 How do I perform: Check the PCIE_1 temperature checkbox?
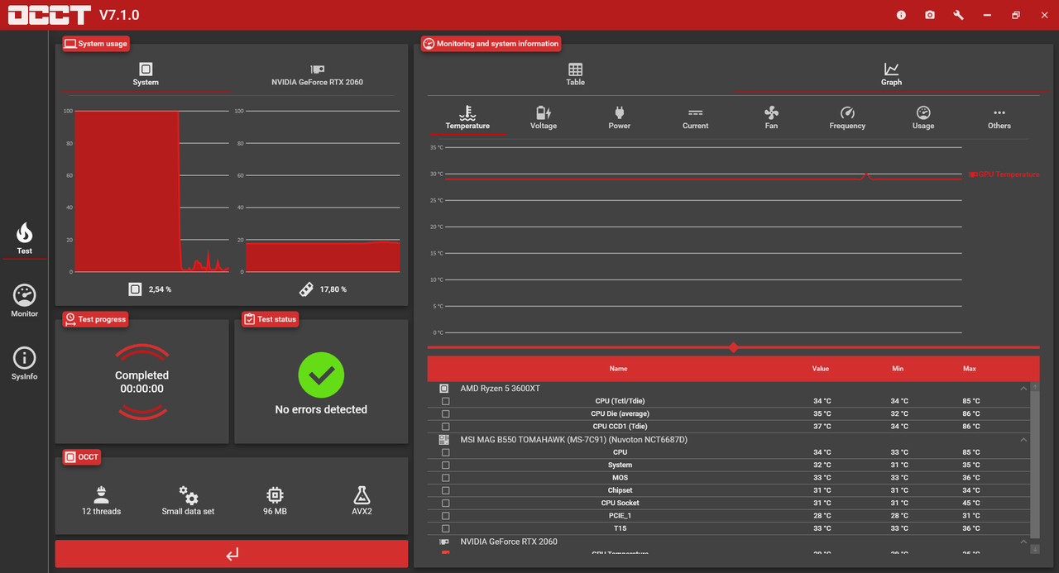[446, 516]
